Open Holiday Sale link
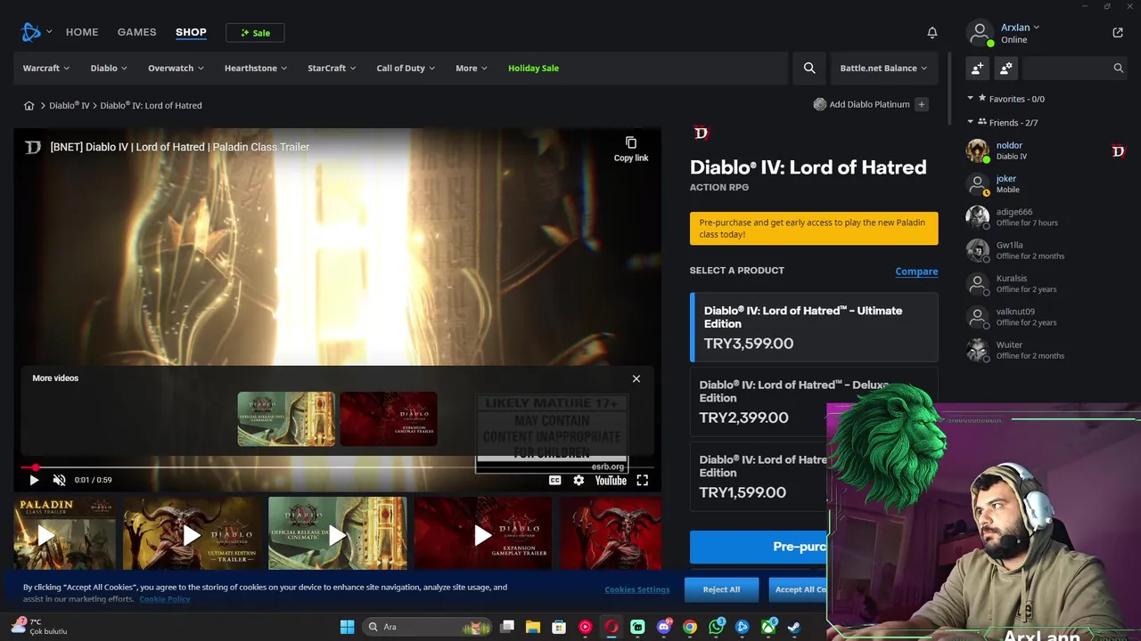This screenshot has height=641, width=1141. pyautogui.click(x=533, y=68)
